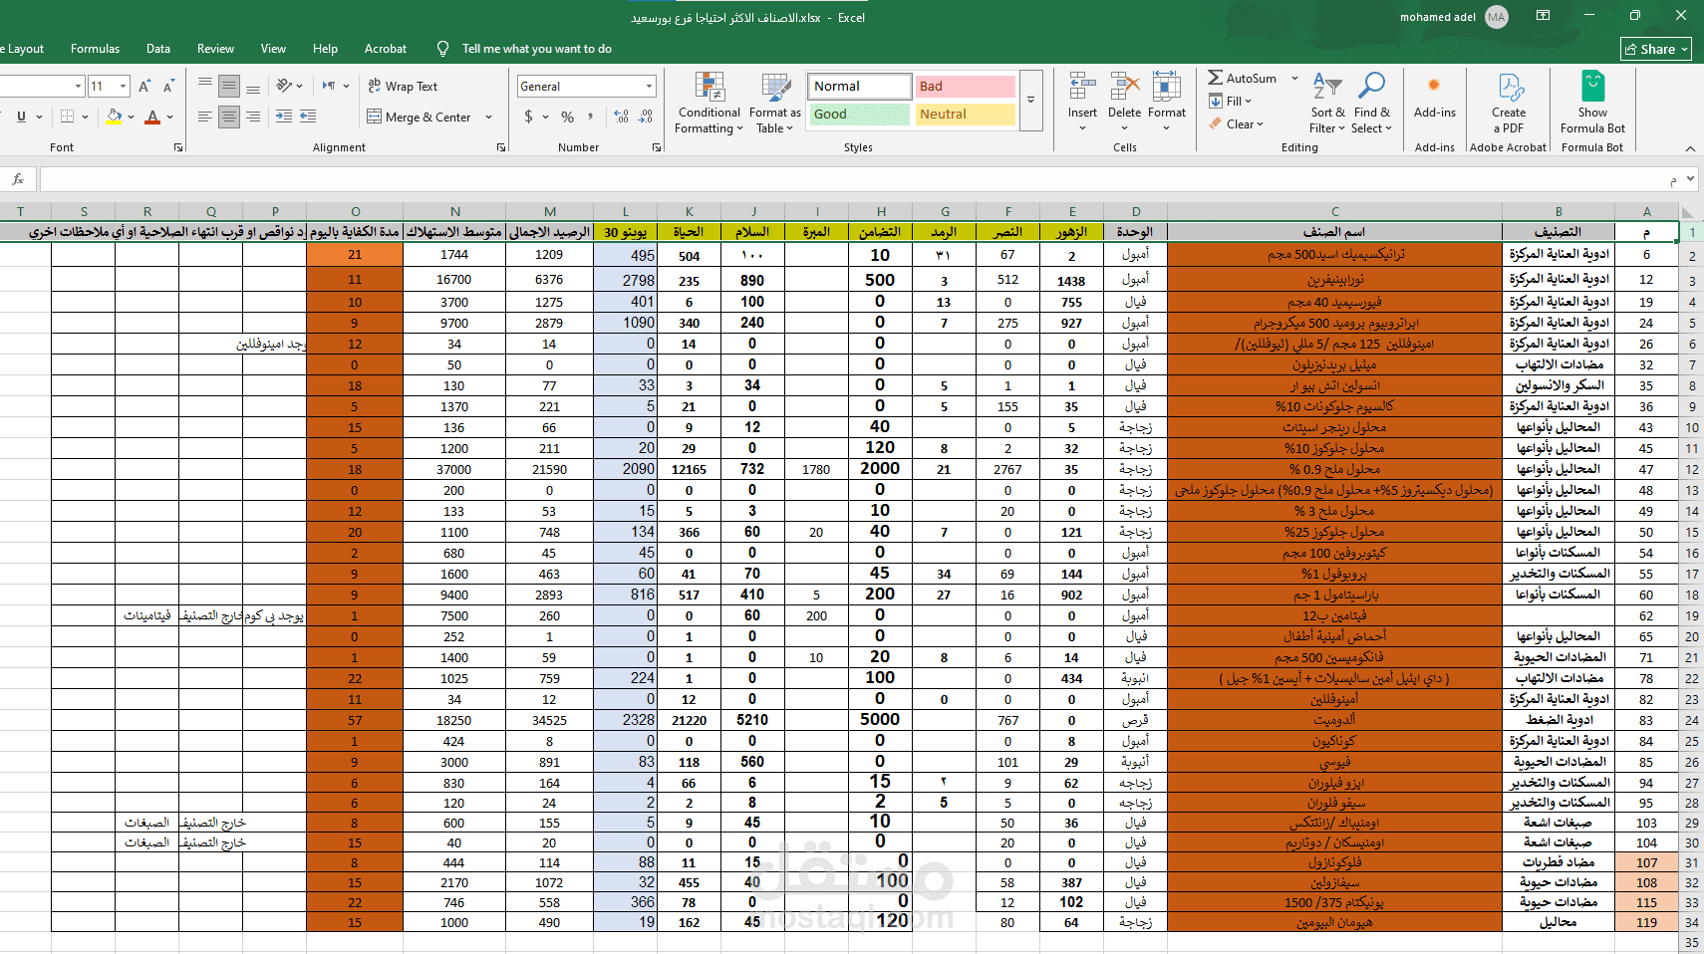Toggle center horizontal alignment
The height and width of the screenshot is (954, 1704).
tap(229, 117)
